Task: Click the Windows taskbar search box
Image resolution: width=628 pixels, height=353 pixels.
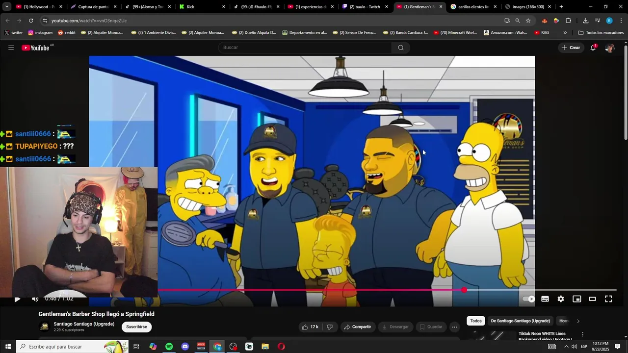Action: point(72,347)
